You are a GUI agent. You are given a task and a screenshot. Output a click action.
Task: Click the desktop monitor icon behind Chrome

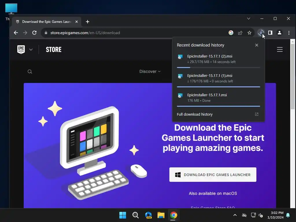click(11, 9)
